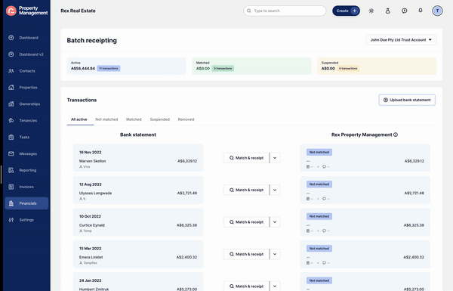
Task: Switch to Not matched tab
Action: coord(106,119)
